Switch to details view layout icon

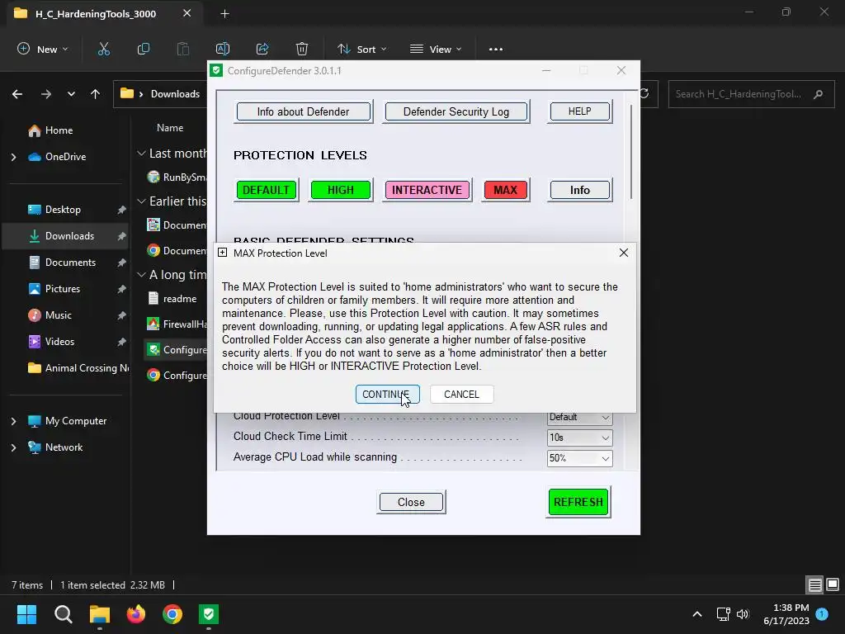coord(814,584)
